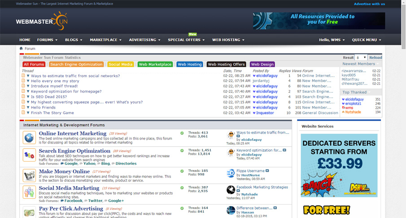Open ericplotz1 in Top Thanked list
This screenshot has width=406, height=218.
coord(353,104)
